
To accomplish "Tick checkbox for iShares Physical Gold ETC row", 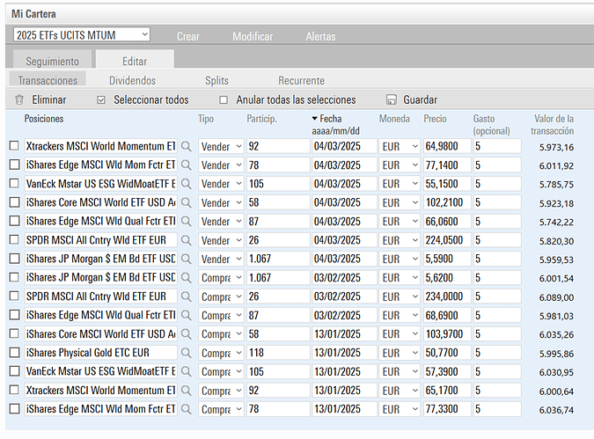I will pyautogui.click(x=14, y=352).
